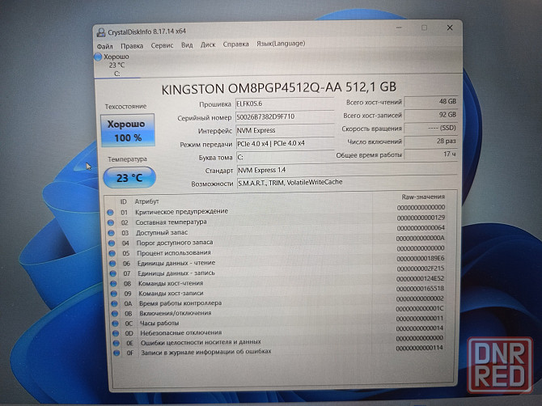Click status dot of Небезопасные отключения row
The height and width of the screenshot is (406, 542).
(x=116, y=333)
